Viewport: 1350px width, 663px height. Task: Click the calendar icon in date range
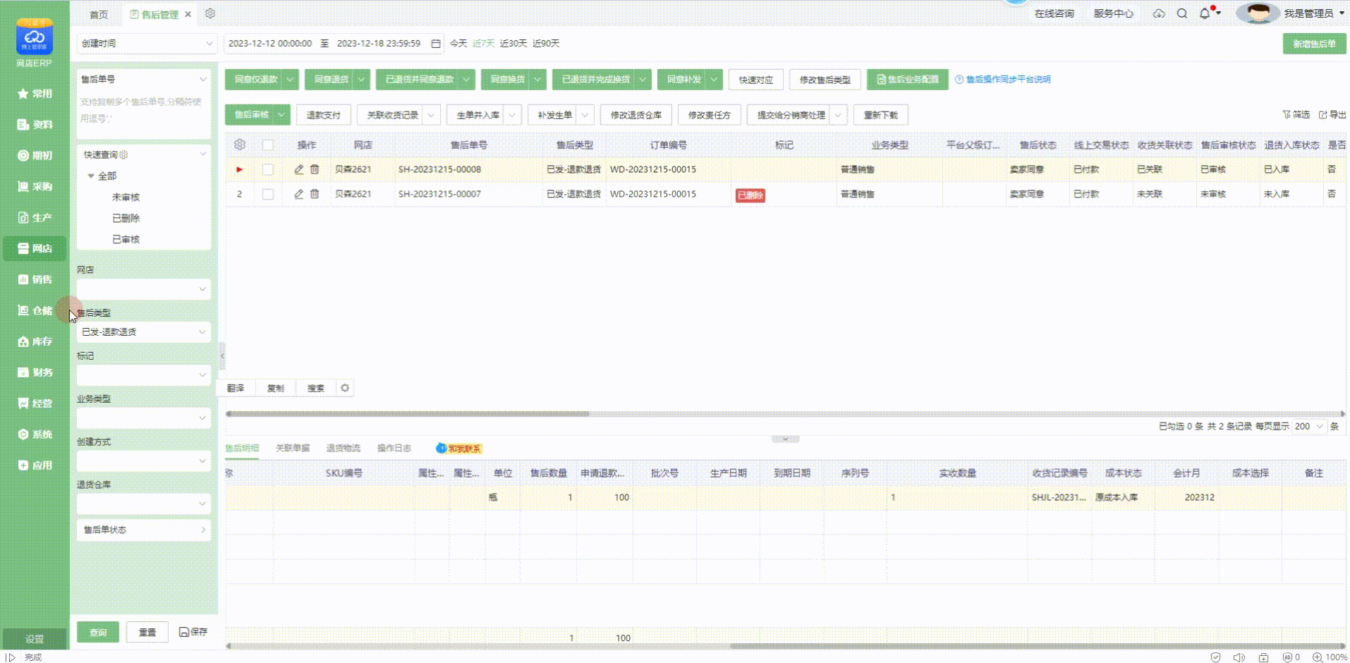pyautogui.click(x=436, y=44)
